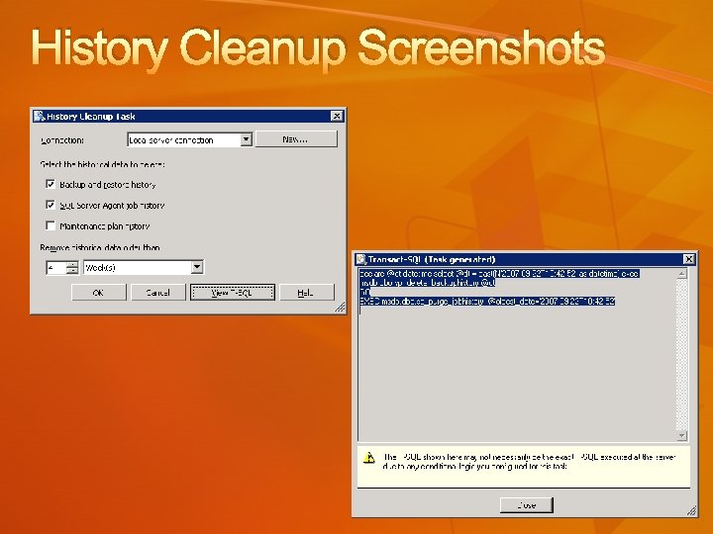
Task: Click the View T-SQL button
Action: click(233, 293)
